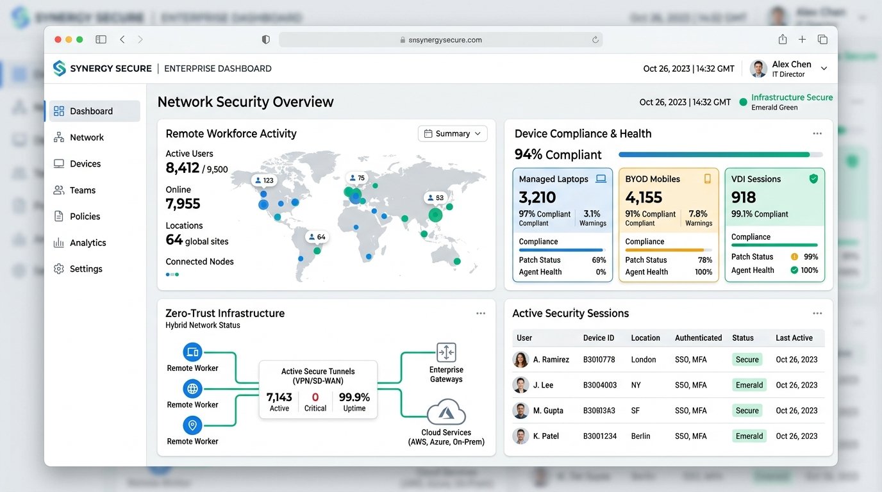Click the browser share icon
Screen dimensions: 882x492
[x=783, y=39]
